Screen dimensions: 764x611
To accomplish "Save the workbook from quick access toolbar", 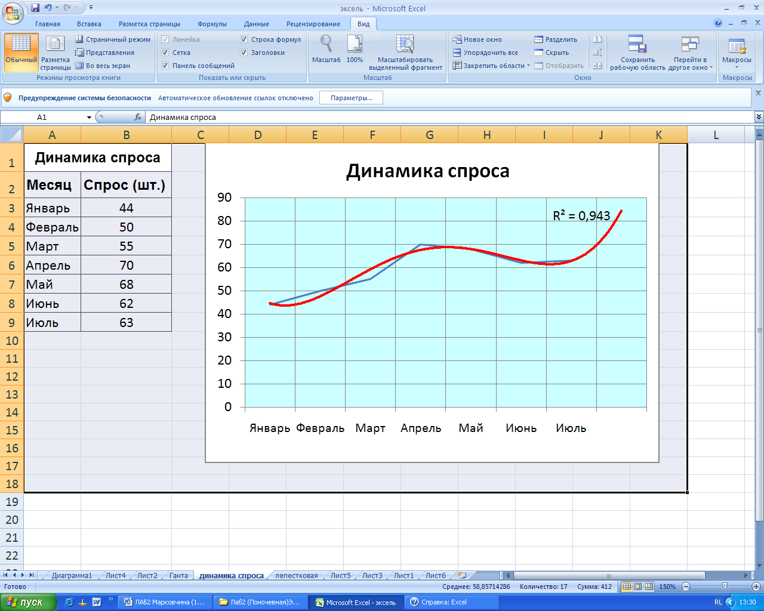I will click(35, 8).
